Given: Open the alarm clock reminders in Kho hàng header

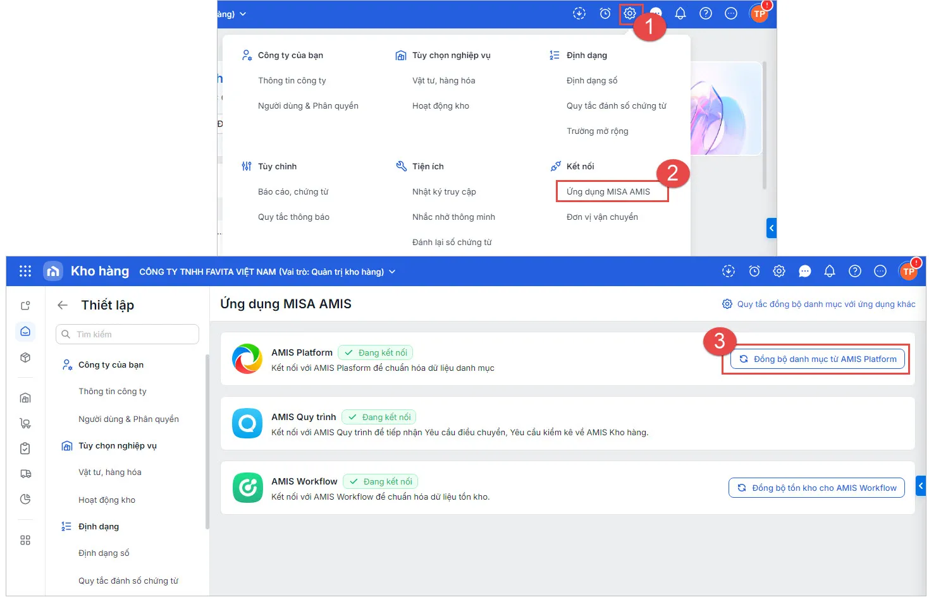Looking at the screenshot, I should pyautogui.click(x=754, y=271).
